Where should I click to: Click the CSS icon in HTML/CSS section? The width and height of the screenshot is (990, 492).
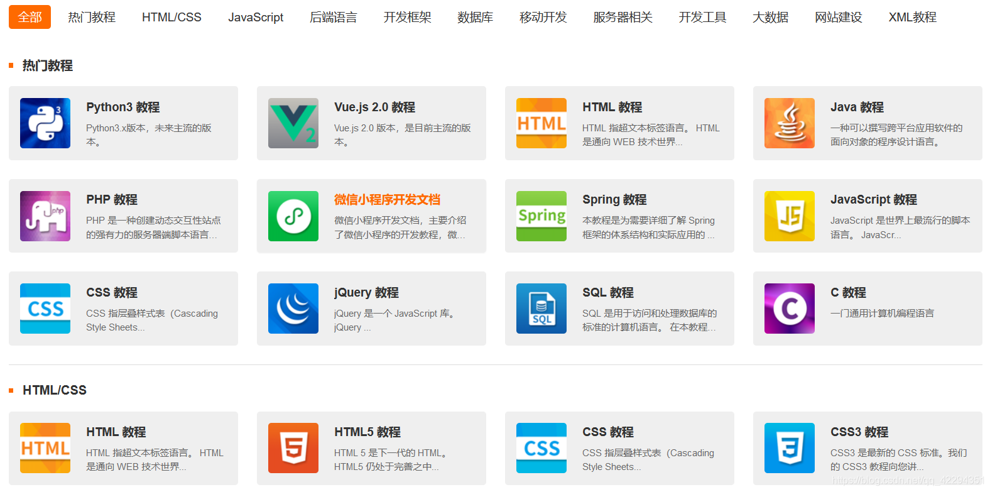point(541,448)
